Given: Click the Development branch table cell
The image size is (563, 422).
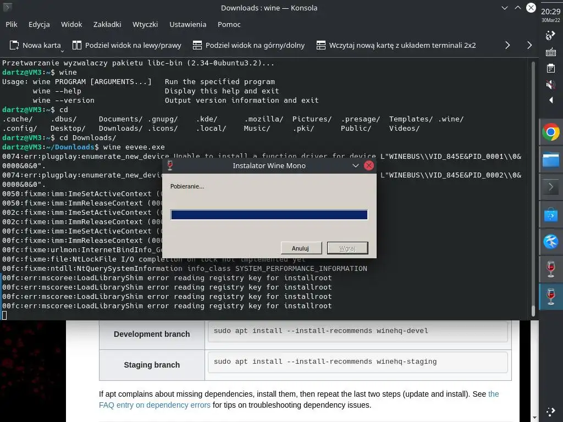Looking at the screenshot, I should point(152,334).
